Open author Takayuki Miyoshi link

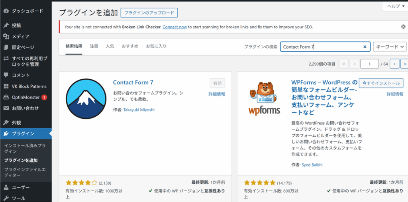pos(139,110)
